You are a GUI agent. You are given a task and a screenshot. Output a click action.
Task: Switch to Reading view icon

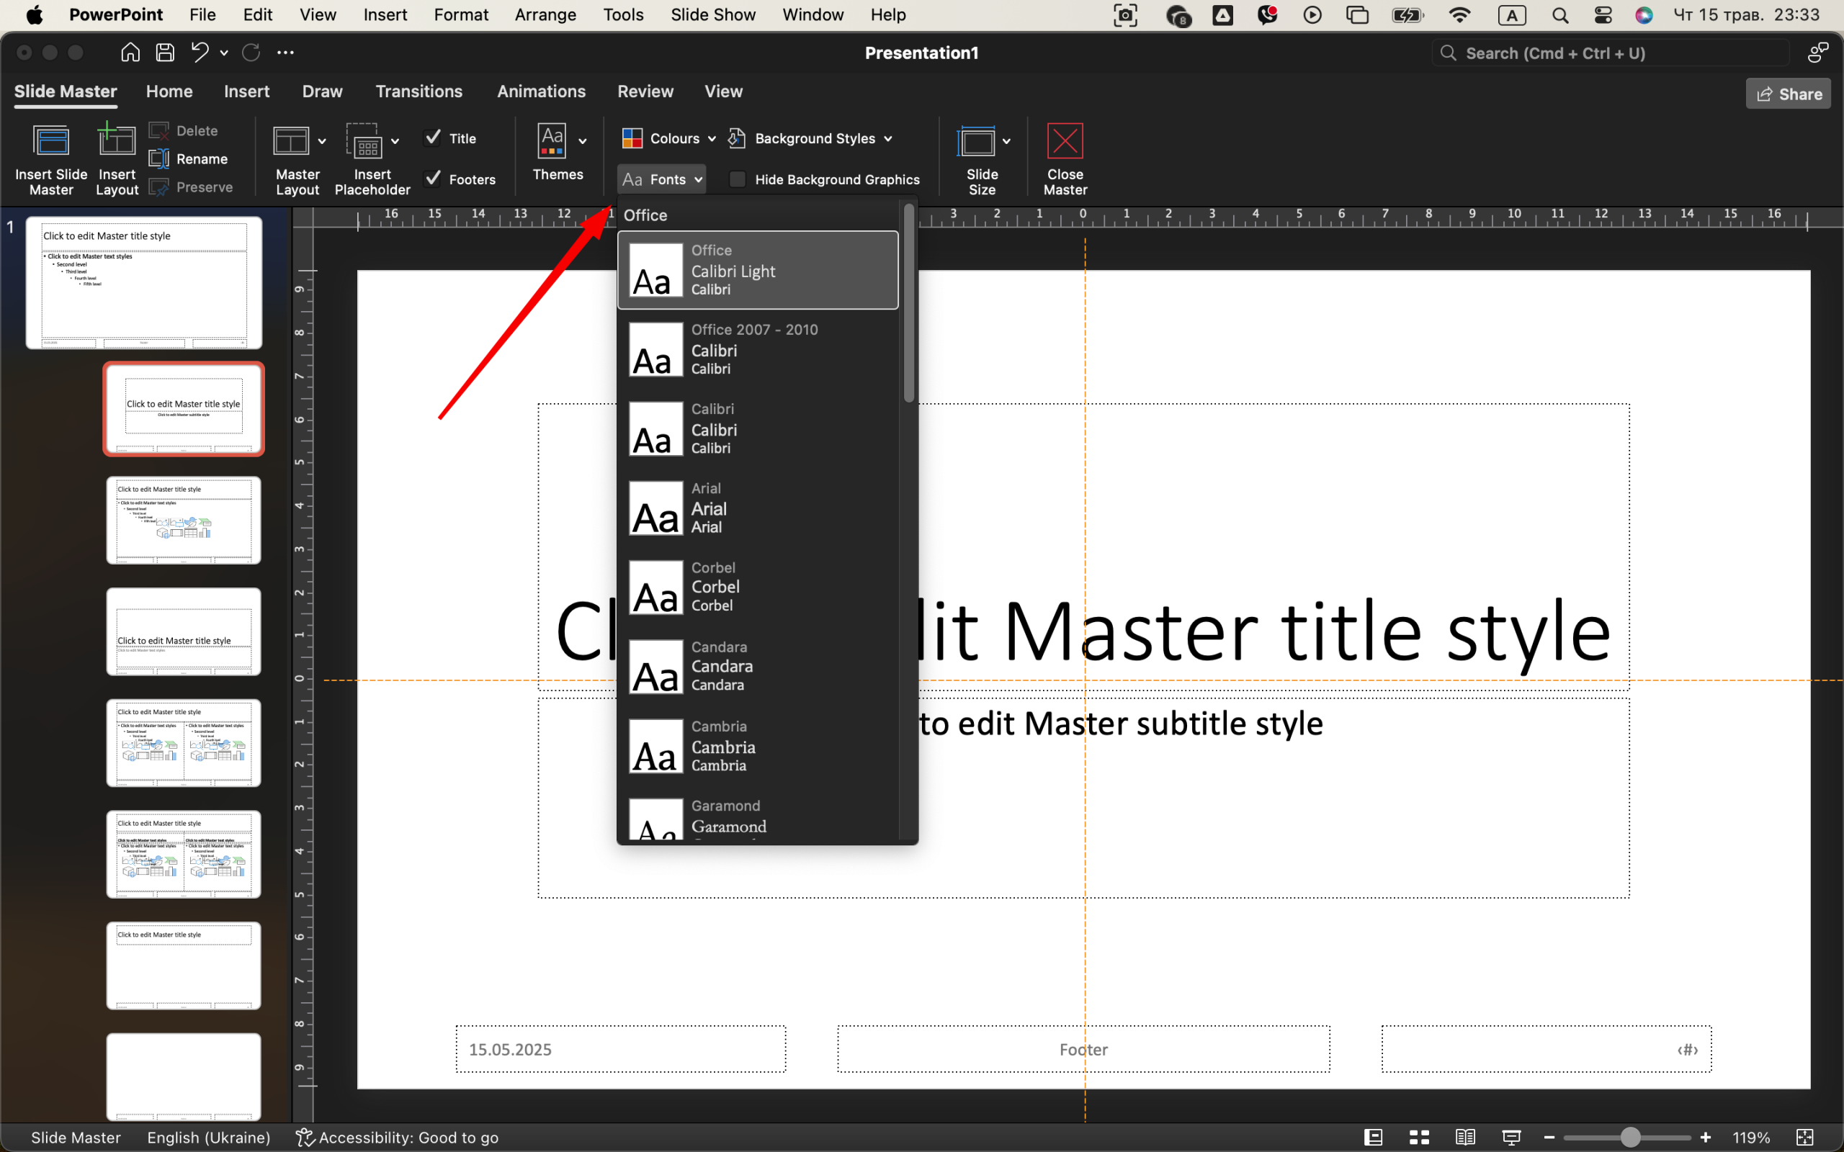[x=1464, y=1137]
